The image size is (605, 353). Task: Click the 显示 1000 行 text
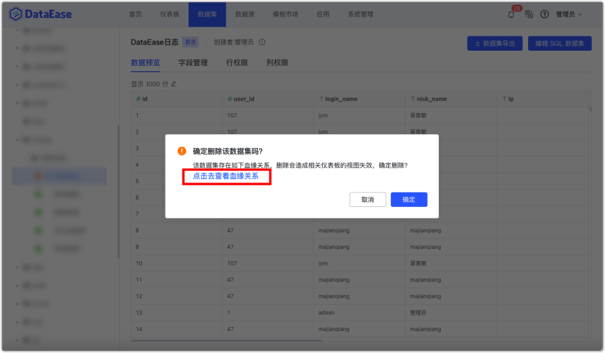coord(149,84)
